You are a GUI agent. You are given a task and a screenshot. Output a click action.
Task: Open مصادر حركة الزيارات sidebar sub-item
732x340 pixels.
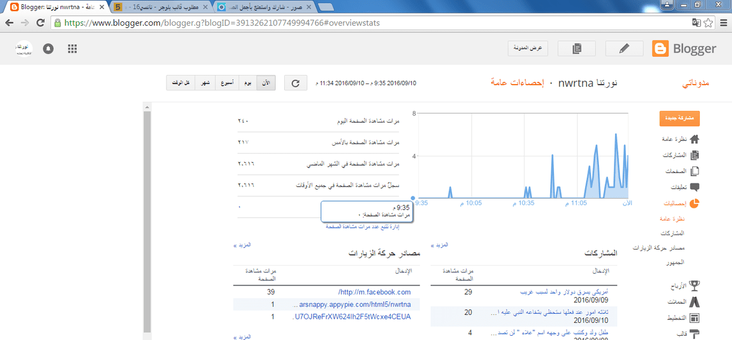659,248
